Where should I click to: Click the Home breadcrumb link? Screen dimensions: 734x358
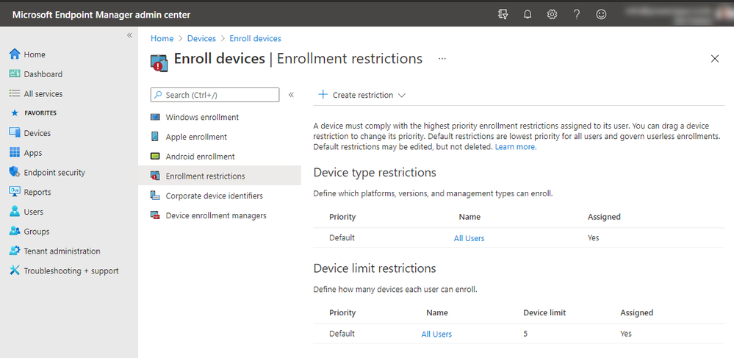(x=162, y=38)
